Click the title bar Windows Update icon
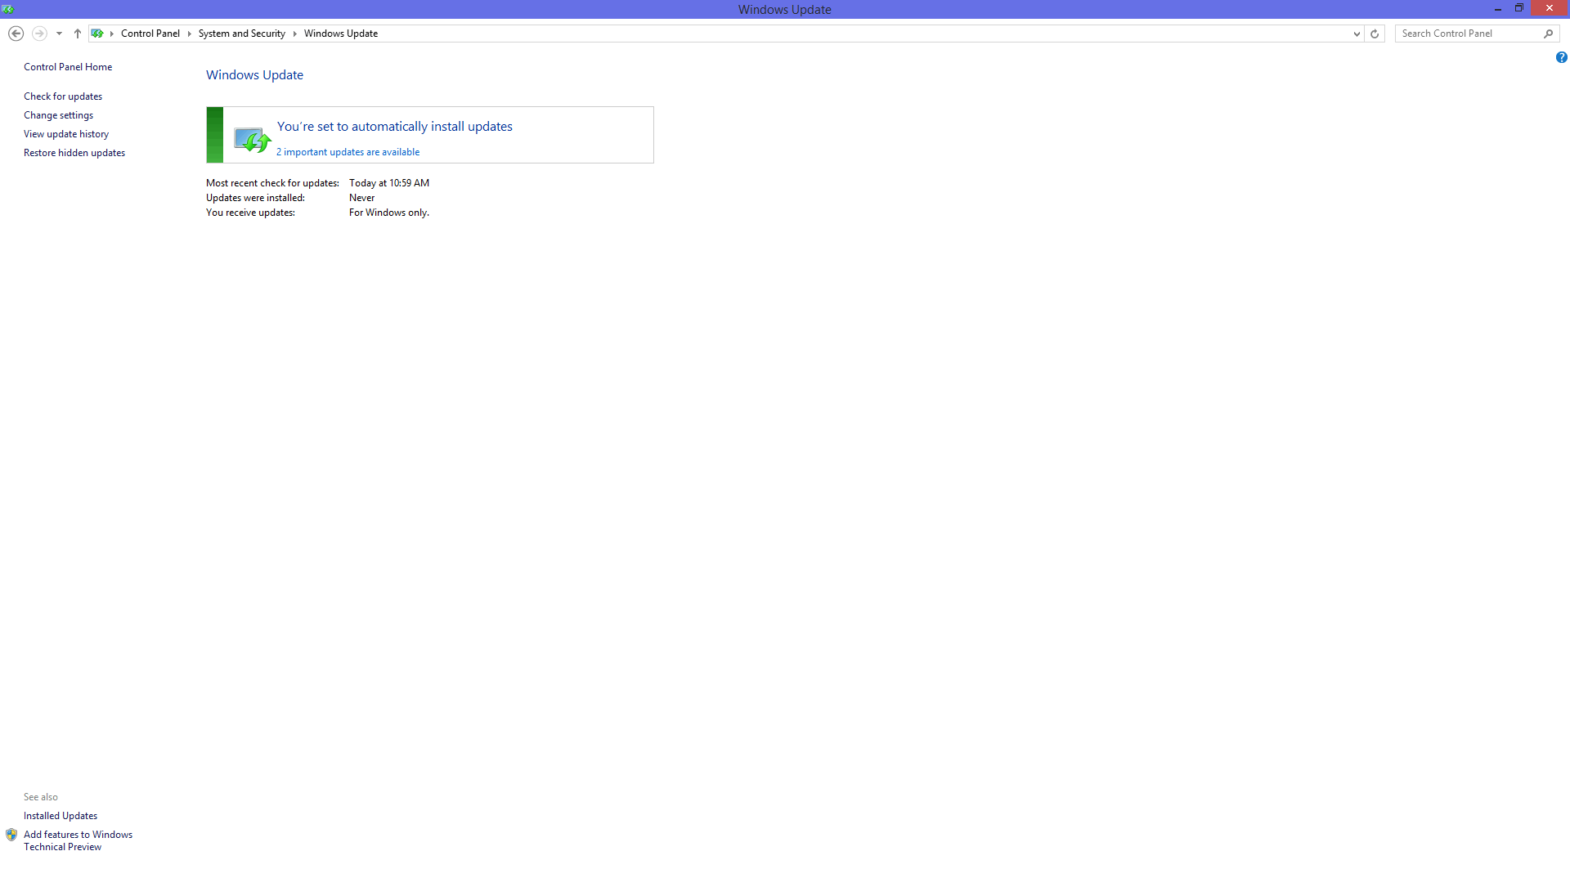The image size is (1570, 869). pyautogui.click(x=8, y=9)
